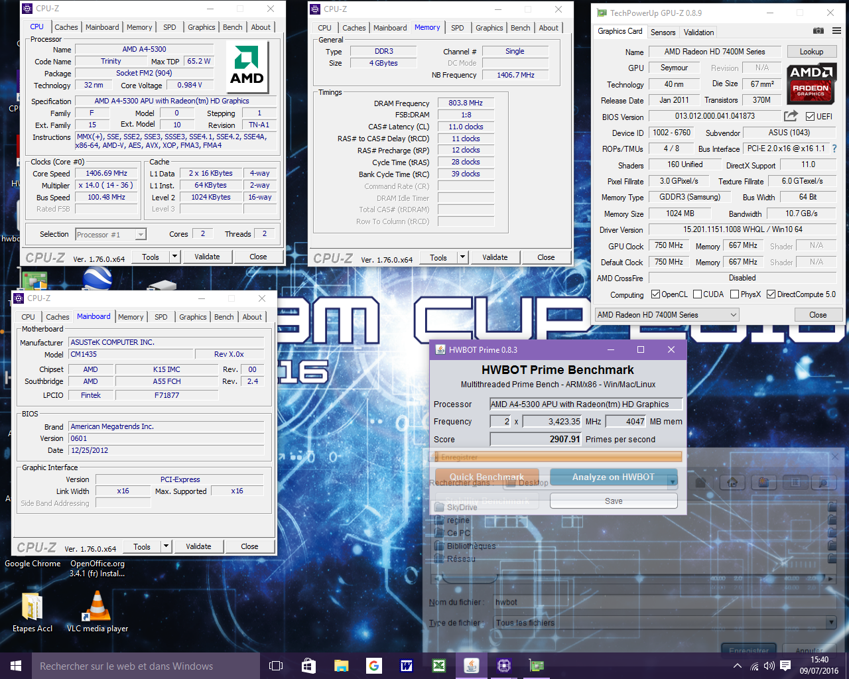Click the taskbar clock showing 15:40

tap(819, 666)
